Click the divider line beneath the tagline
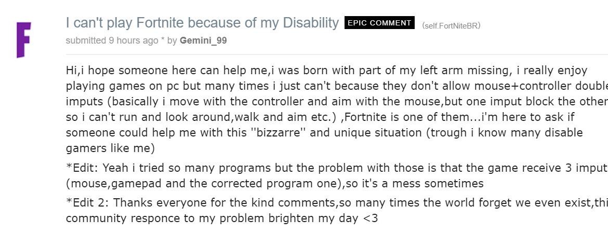The width and height of the screenshot is (608, 233). [337, 54]
